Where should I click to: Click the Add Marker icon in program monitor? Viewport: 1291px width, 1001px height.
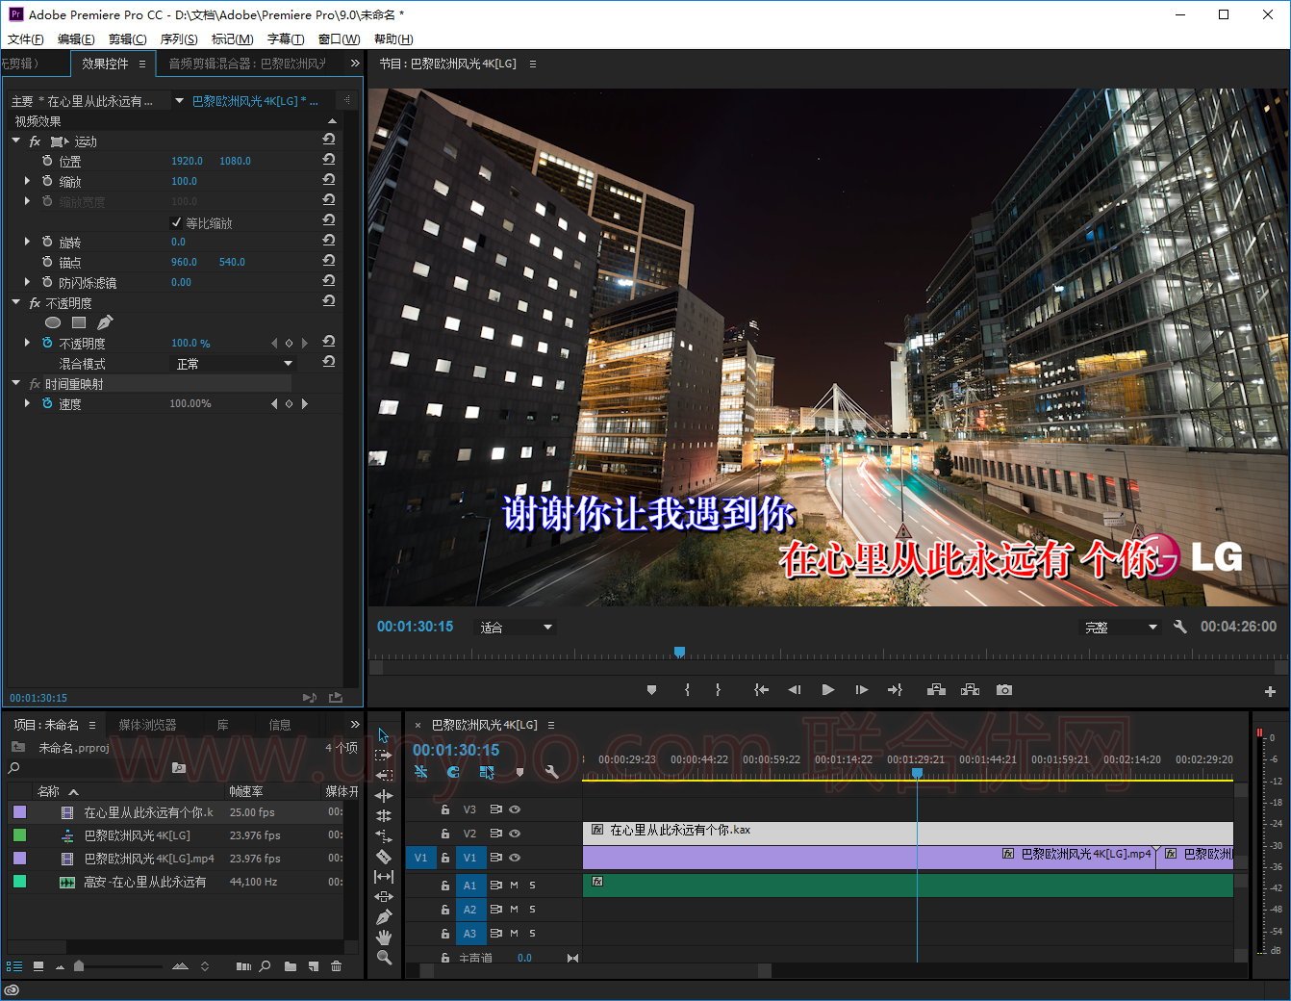[x=651, y=690]
